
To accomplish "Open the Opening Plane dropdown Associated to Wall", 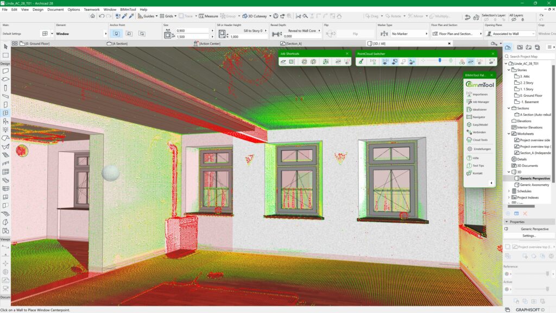I will tap(514, 33).
